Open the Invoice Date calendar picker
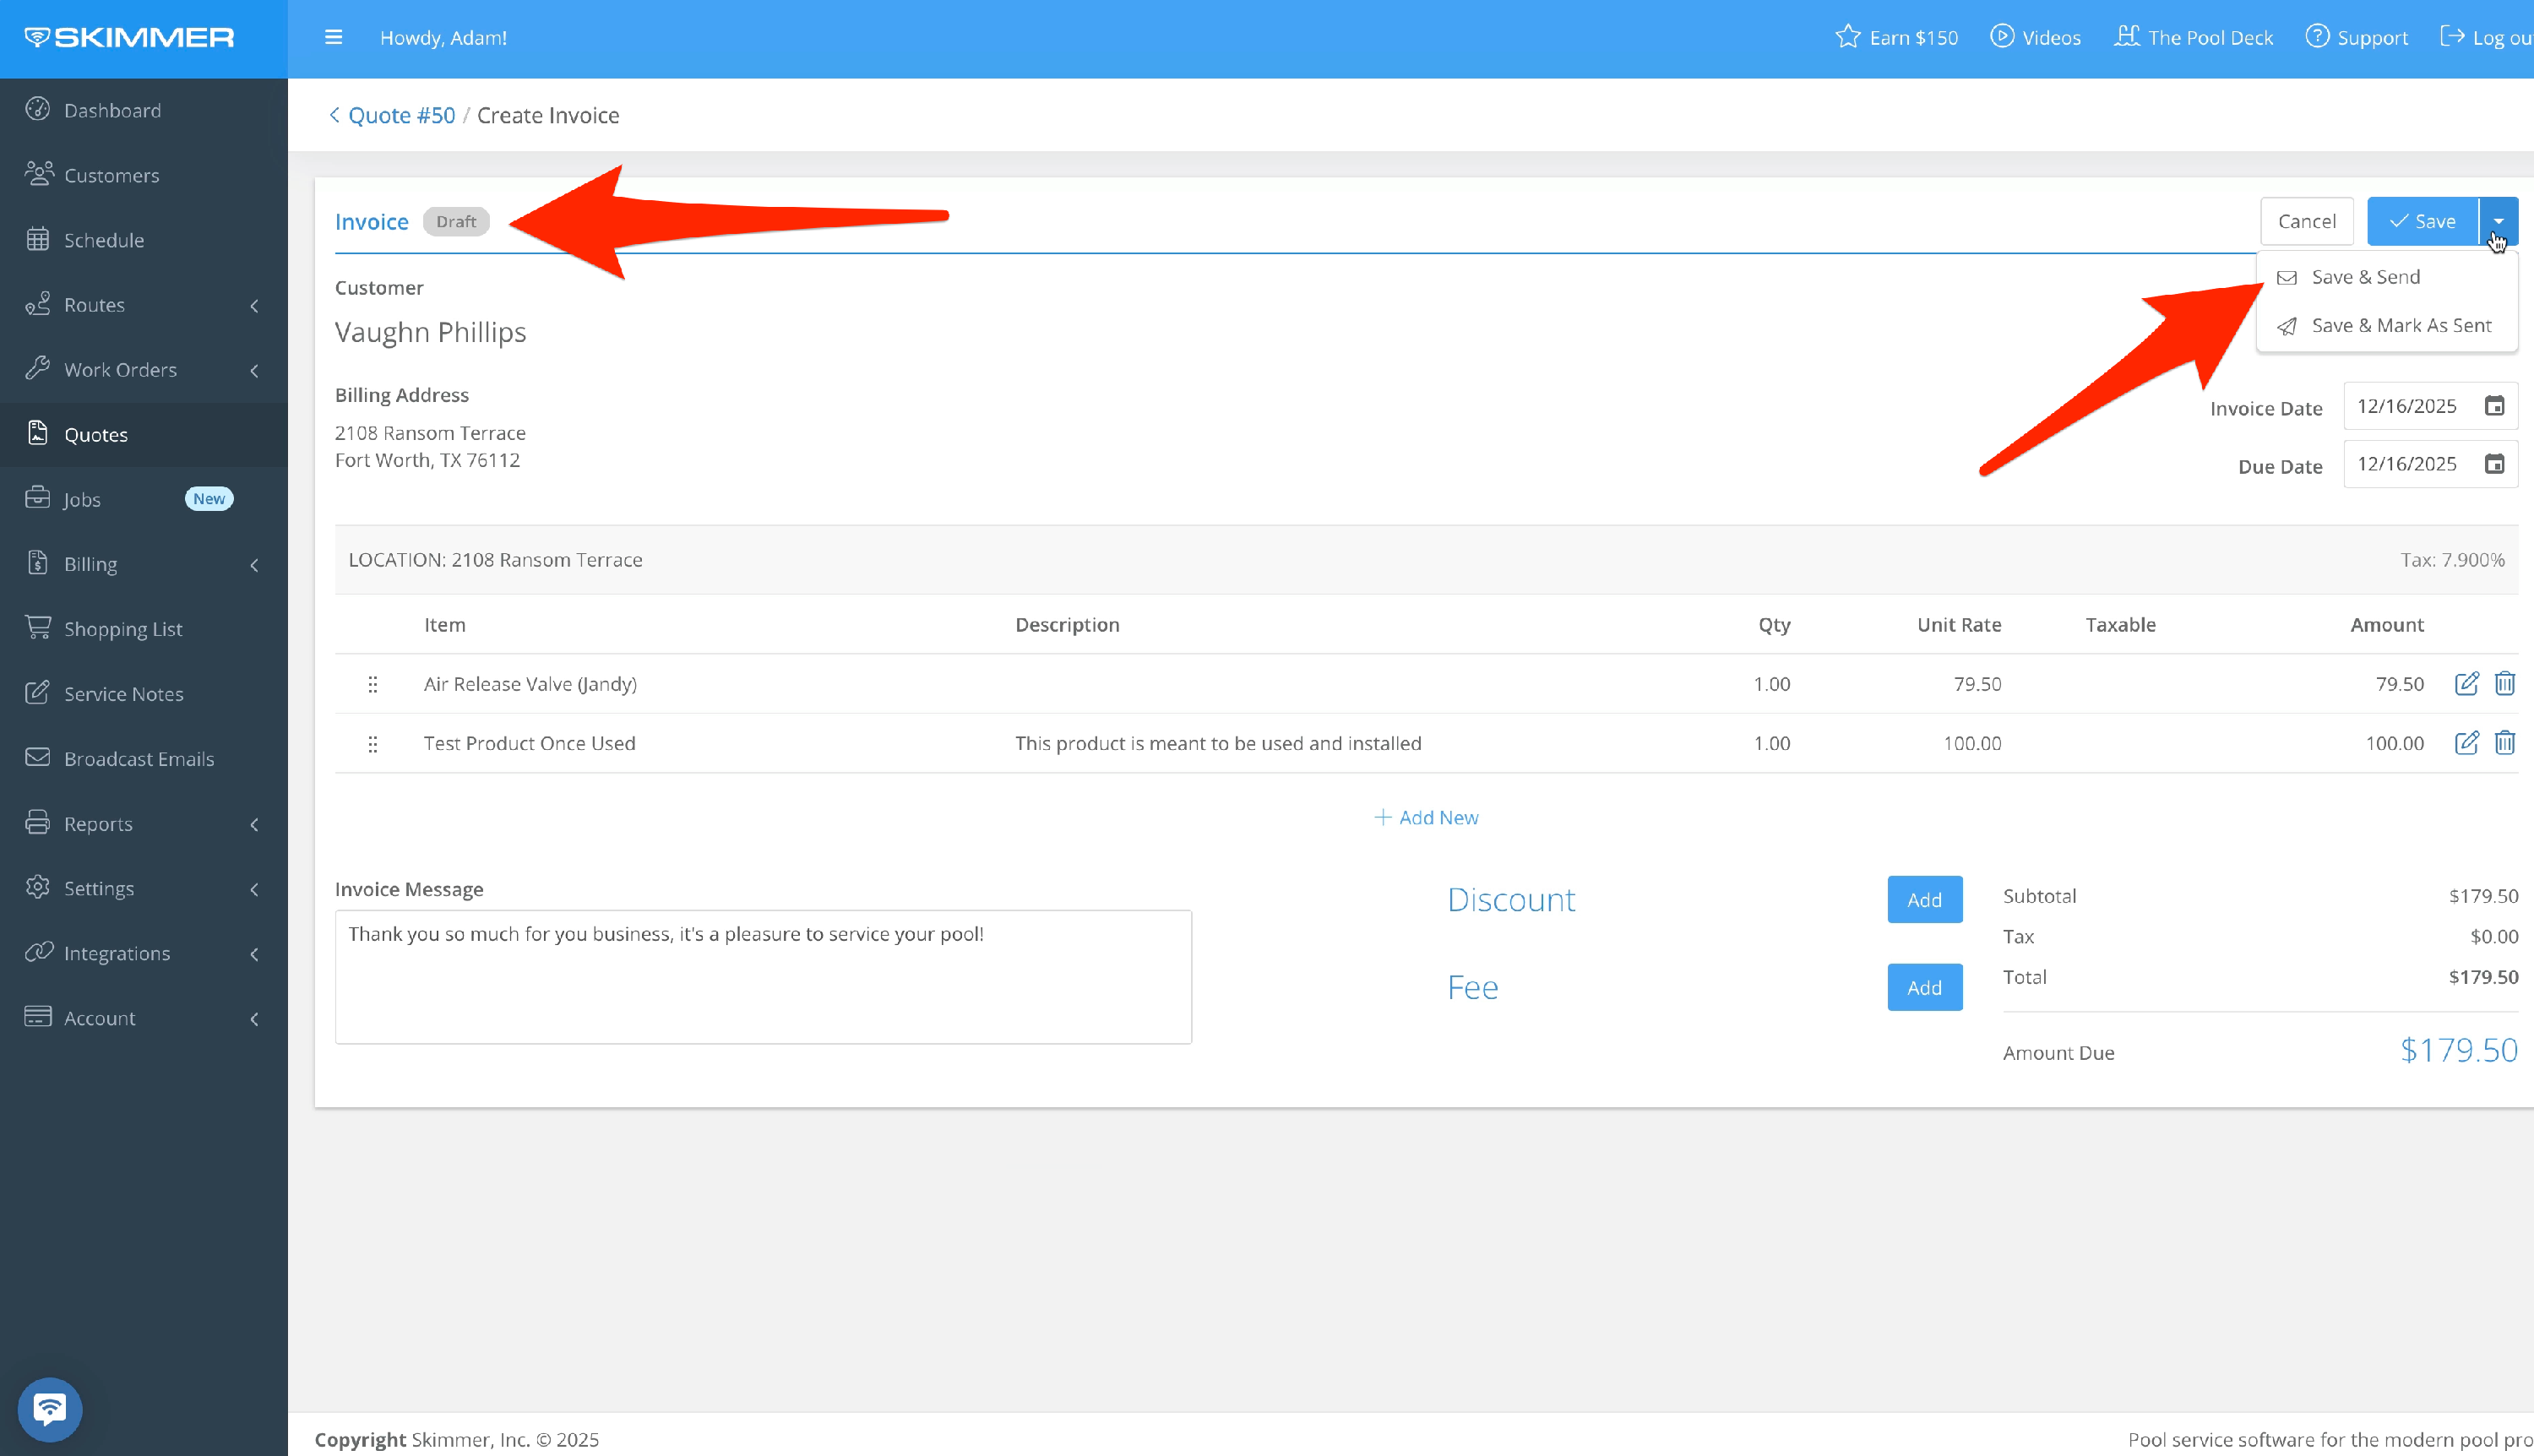Viewport: 2534px width, 1456px height. [2494, 406]
